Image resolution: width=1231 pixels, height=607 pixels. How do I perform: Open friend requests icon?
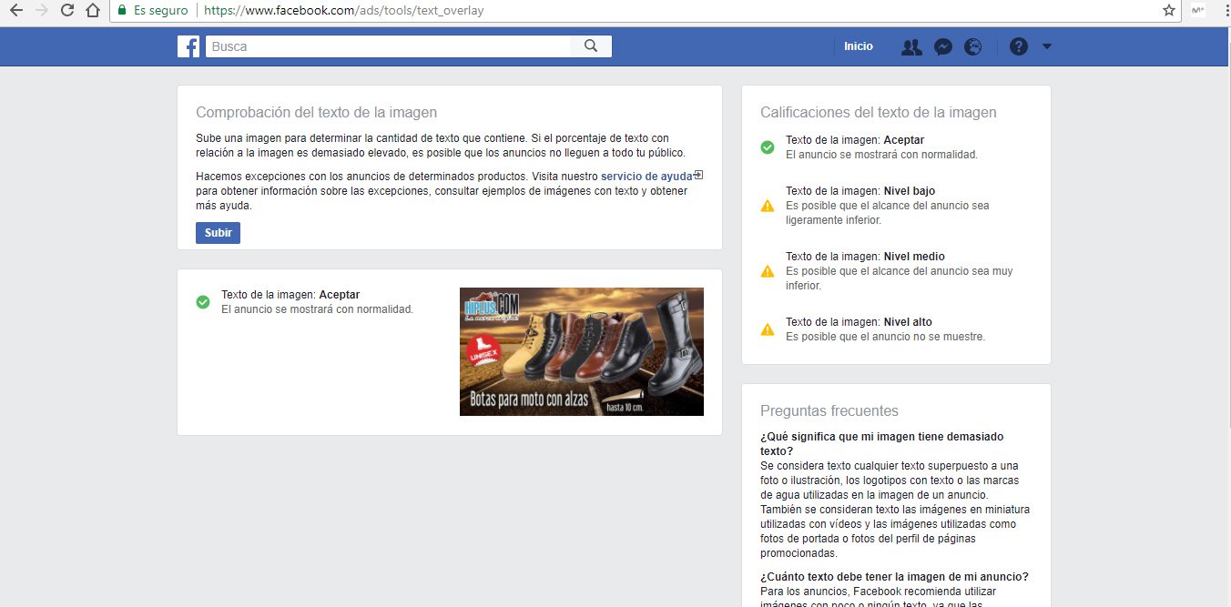pos(911,47)
